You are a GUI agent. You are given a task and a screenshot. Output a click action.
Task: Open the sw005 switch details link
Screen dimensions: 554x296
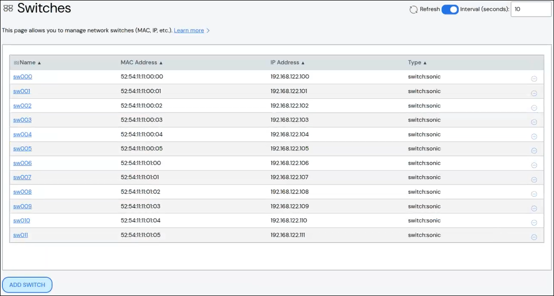22,149
